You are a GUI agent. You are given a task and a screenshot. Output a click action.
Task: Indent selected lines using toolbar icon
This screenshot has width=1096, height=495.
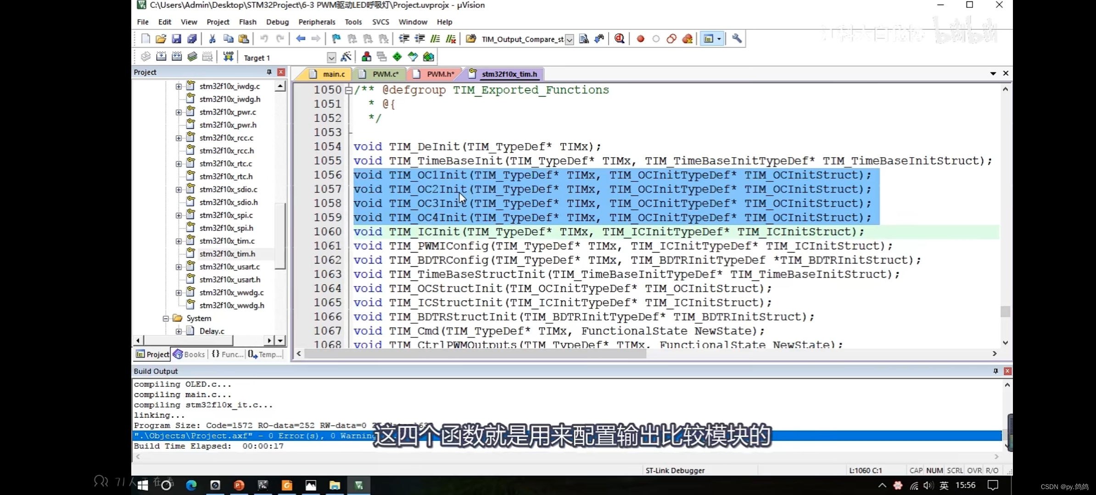404,39
